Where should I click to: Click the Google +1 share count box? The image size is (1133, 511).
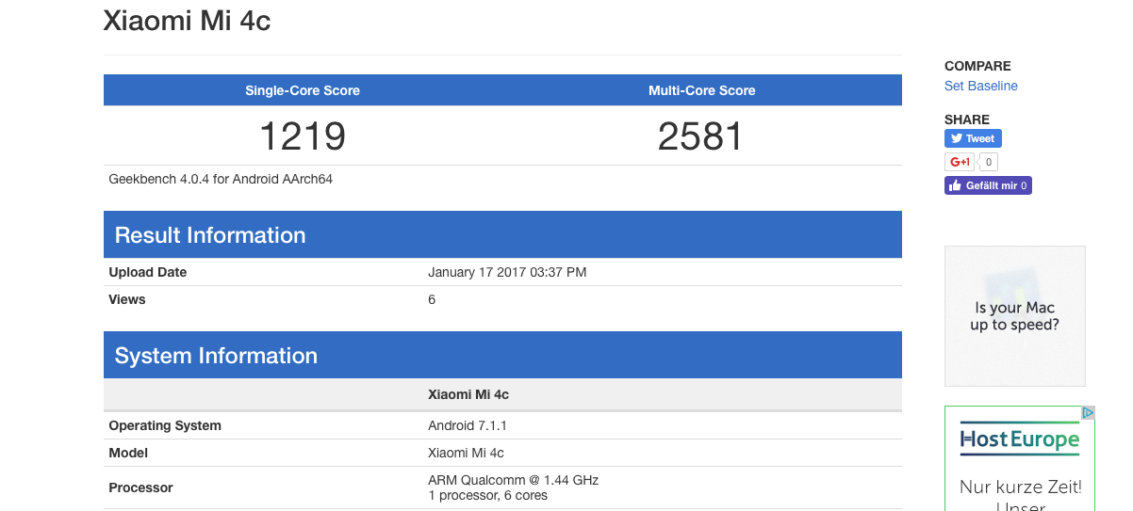pos(989,162)
